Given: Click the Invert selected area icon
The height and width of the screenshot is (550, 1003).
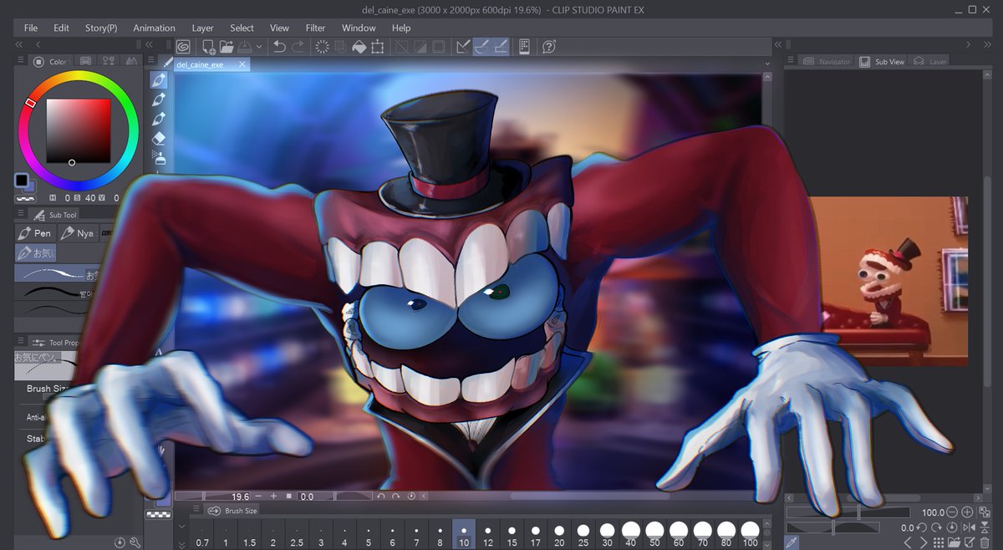Looking at the screenshot, I should click(x=420, y=47).
